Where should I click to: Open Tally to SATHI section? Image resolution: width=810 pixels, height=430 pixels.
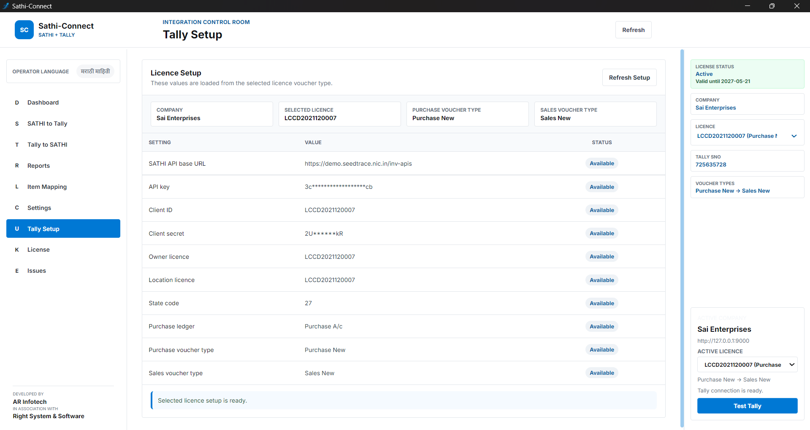pos(63,145)
